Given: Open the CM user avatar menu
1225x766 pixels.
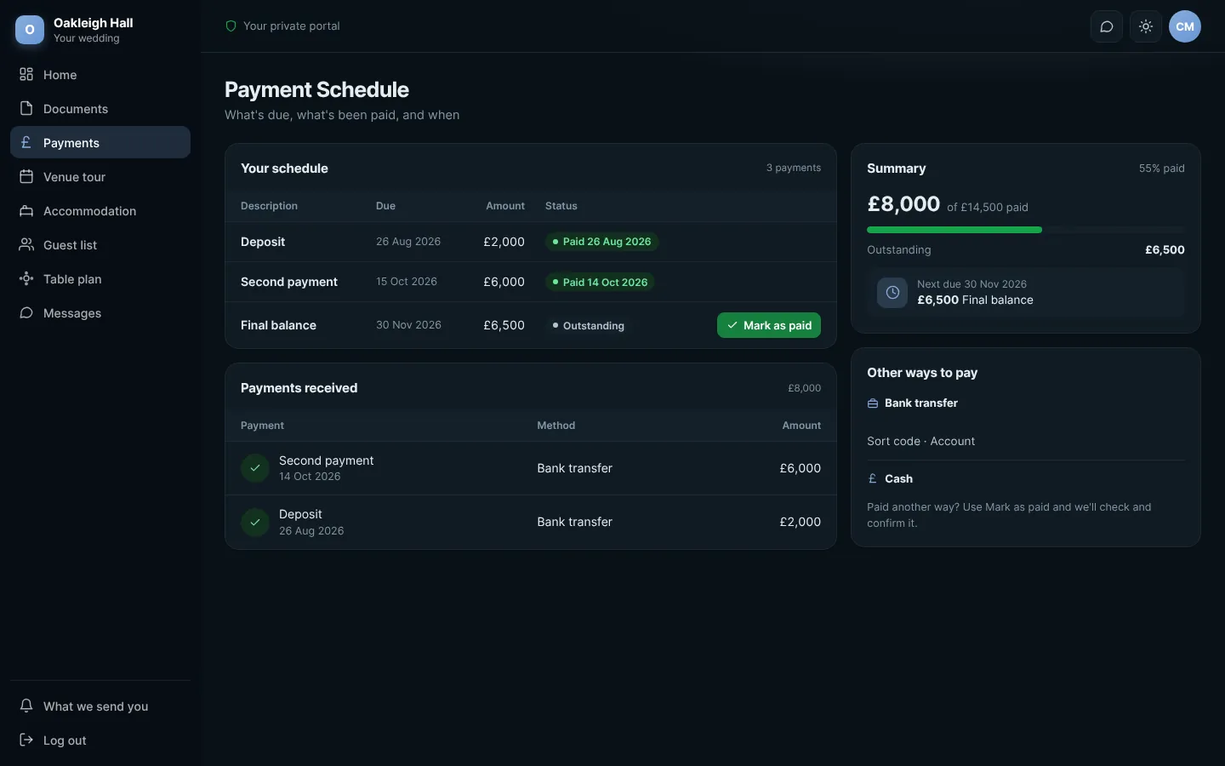Looking at the screenshot, I should (x=1185, y=26).
